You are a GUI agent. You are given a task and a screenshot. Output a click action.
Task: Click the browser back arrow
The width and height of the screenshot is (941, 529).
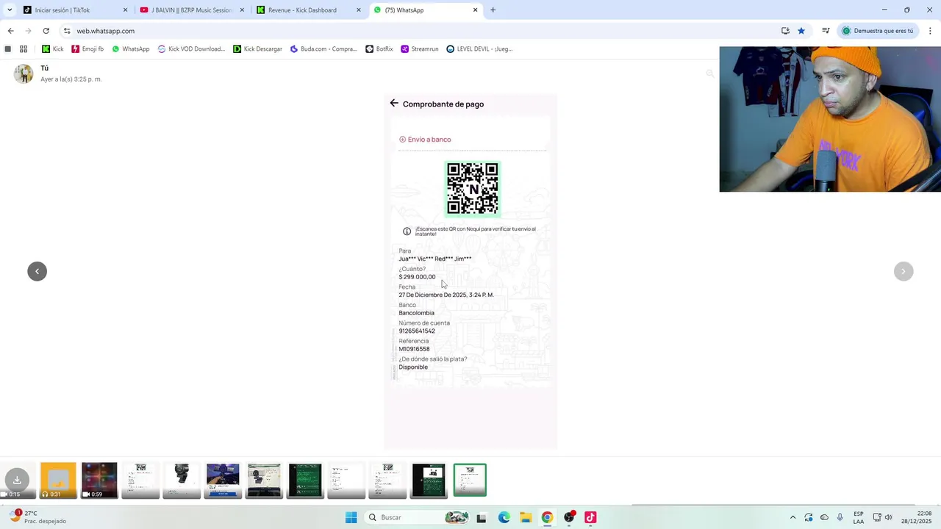10,31
